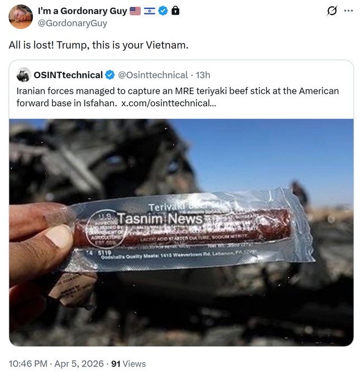Click the blue verified badge beside Gordonary Guy
This screenshot has width=363, height=372.
[163, 11]
